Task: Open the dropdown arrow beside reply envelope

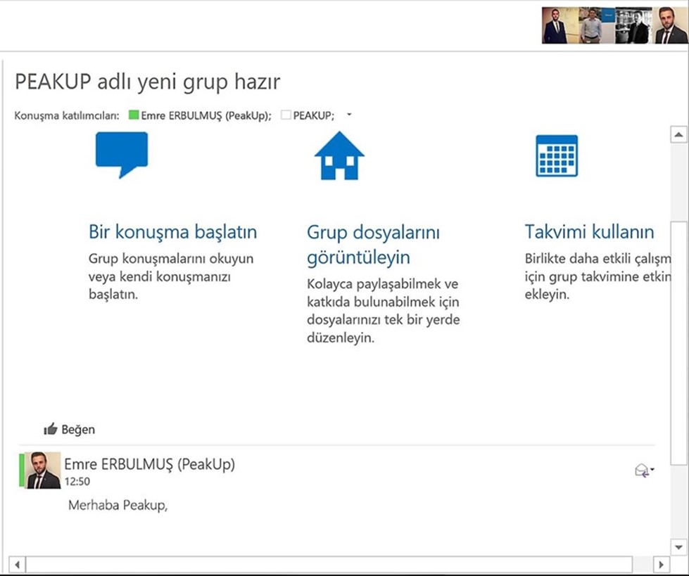Action: click(x=652, y=470)
